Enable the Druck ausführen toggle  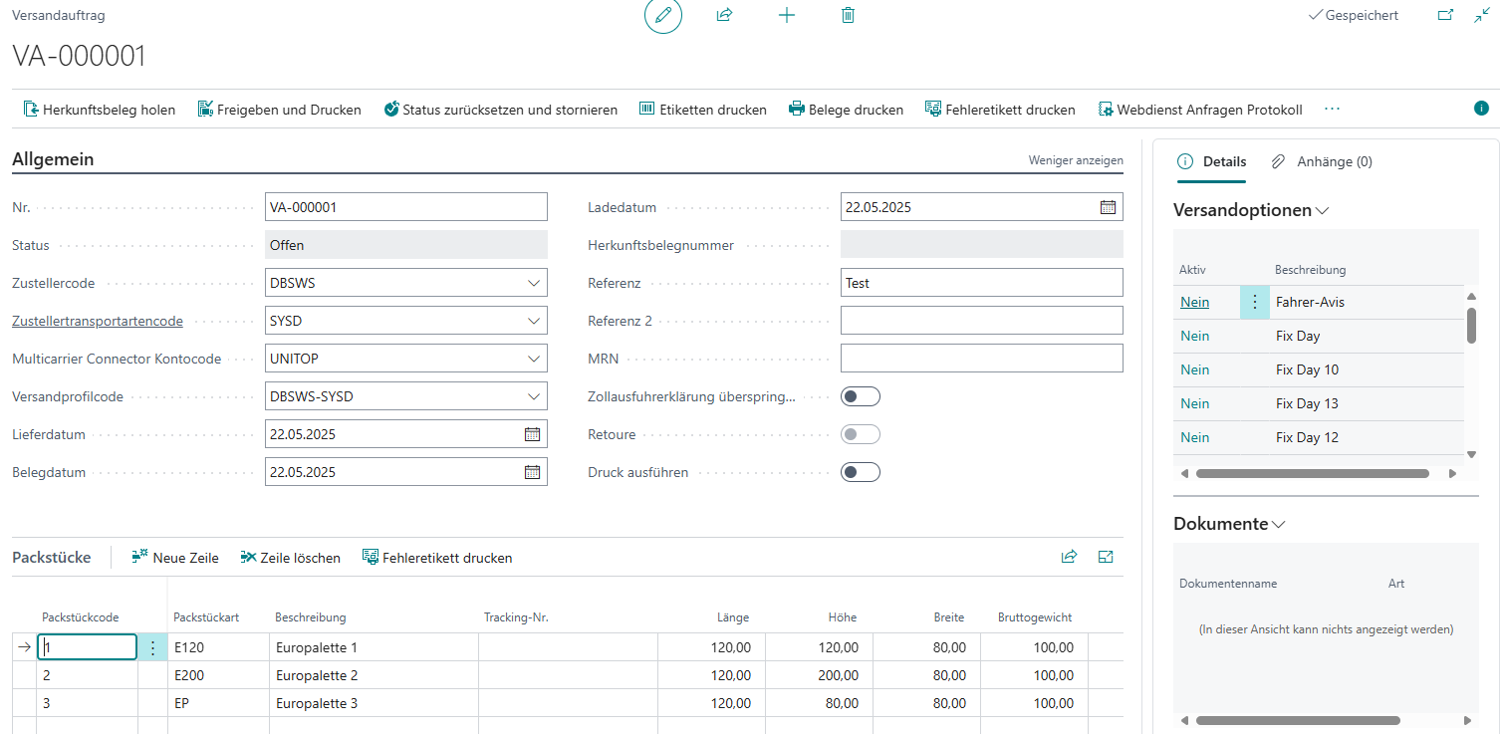point(860,472)
